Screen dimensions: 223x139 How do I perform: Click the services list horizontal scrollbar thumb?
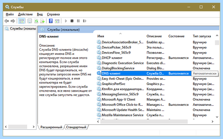[x=144, y=121]
